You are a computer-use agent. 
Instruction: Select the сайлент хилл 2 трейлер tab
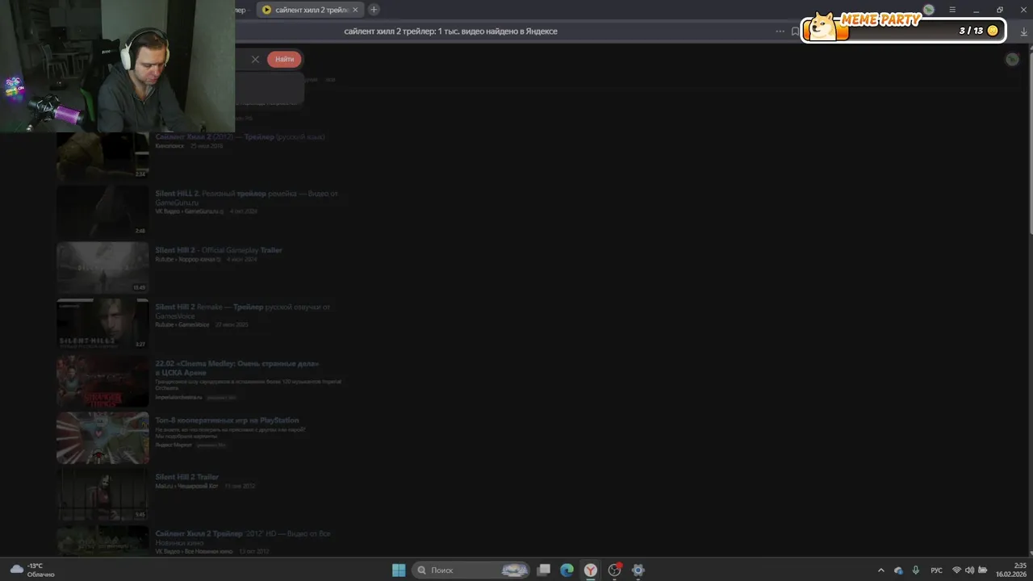point(310,10)
